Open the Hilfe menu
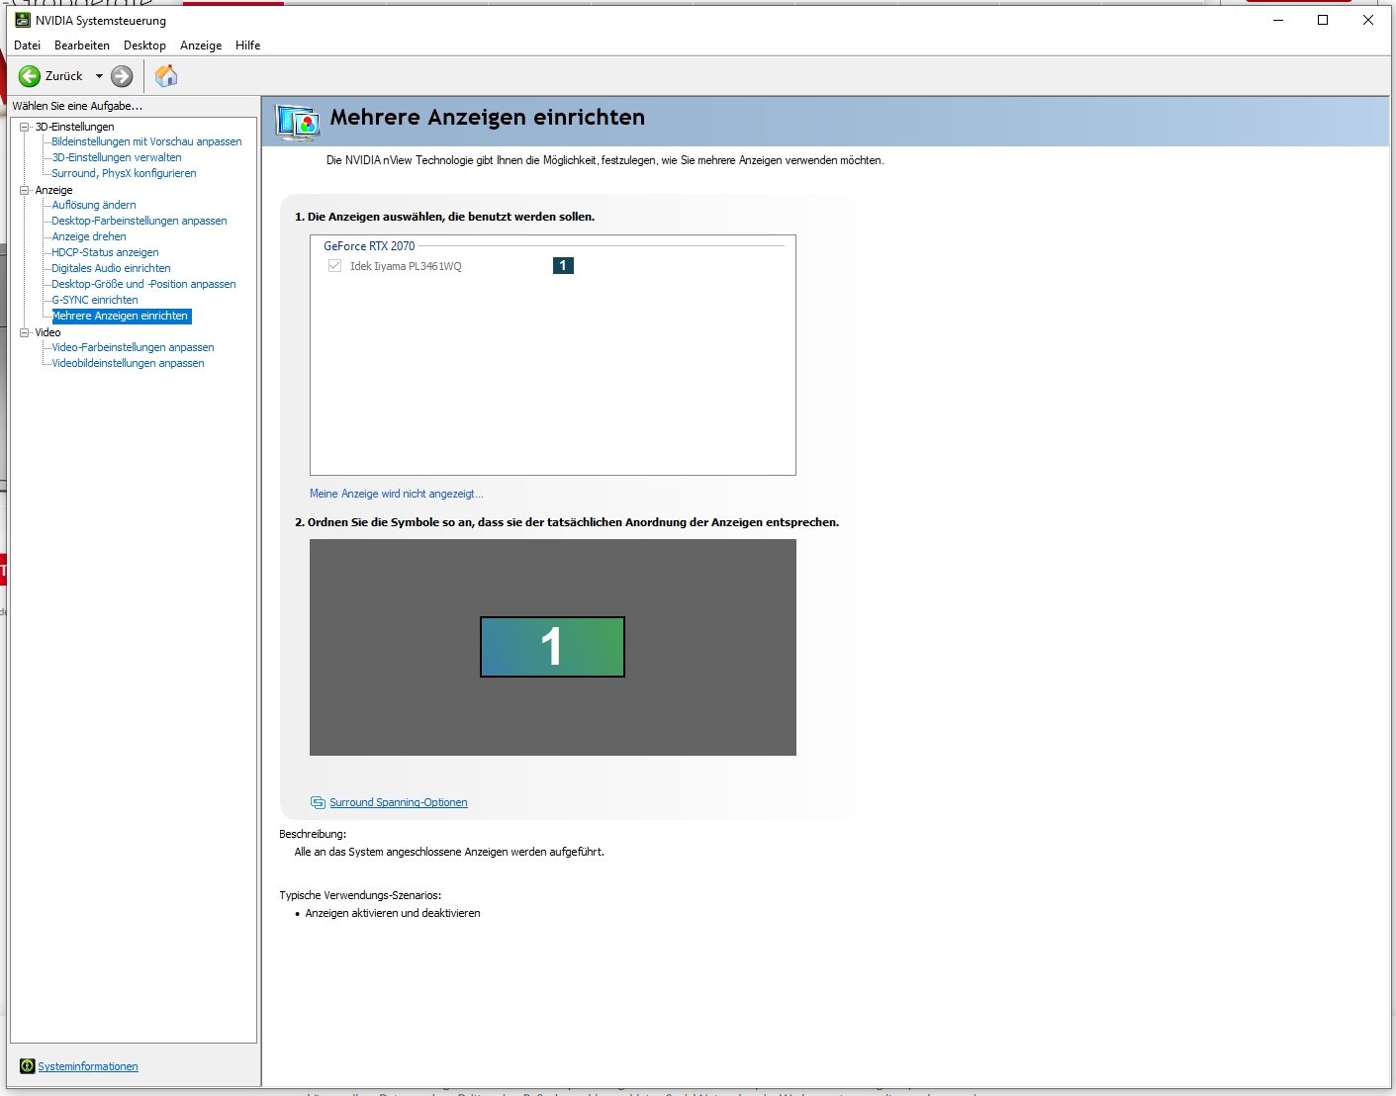The height and width of the screenshot is (1096, 1396). tap(248, 46)
